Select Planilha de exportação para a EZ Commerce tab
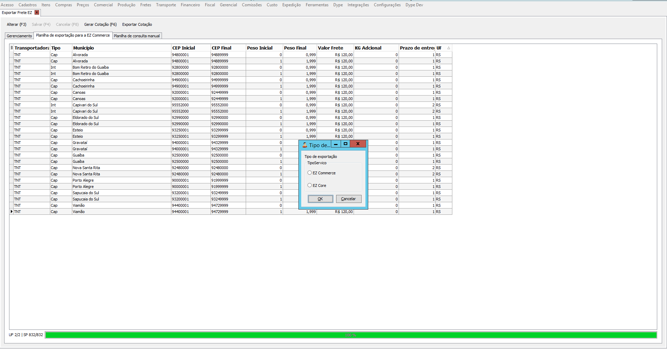 [73, 35]
